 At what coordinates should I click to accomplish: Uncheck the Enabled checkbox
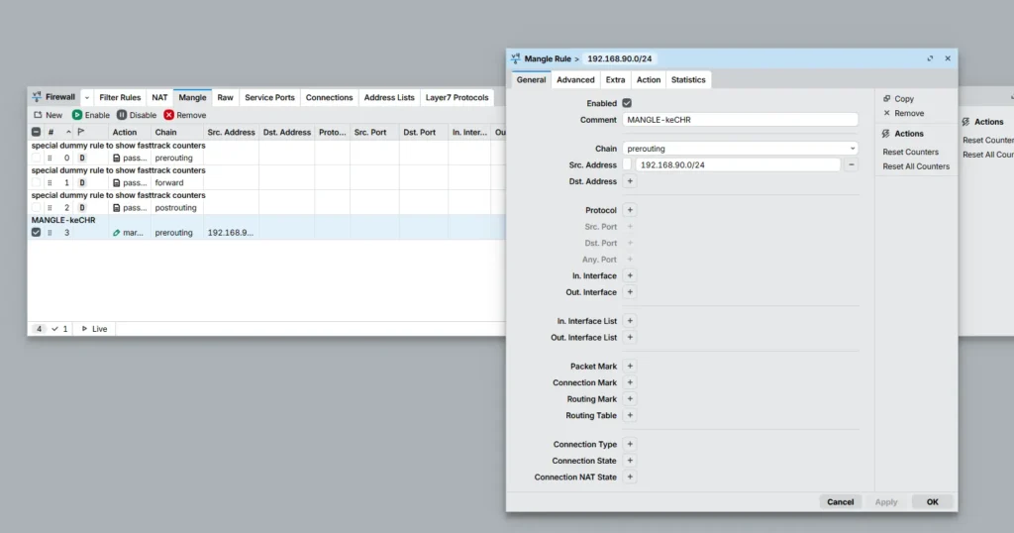pyautogui.click(x=627, y=103)
